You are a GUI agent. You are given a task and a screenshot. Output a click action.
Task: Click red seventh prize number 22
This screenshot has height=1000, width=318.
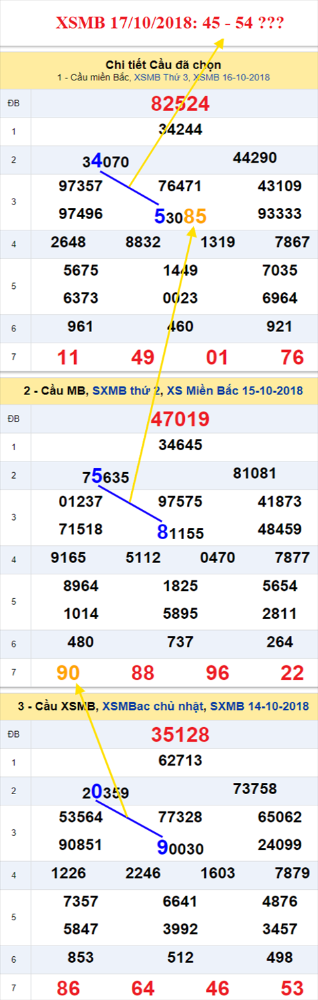[292, 673]
